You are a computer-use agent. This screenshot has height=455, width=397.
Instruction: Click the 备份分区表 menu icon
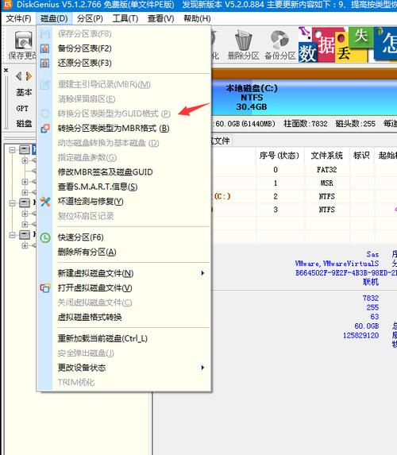point(44,48)
